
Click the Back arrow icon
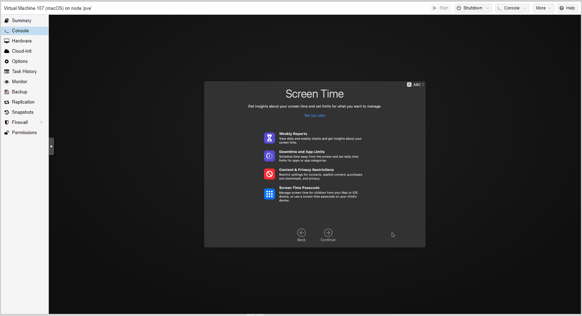coord(302,233)
